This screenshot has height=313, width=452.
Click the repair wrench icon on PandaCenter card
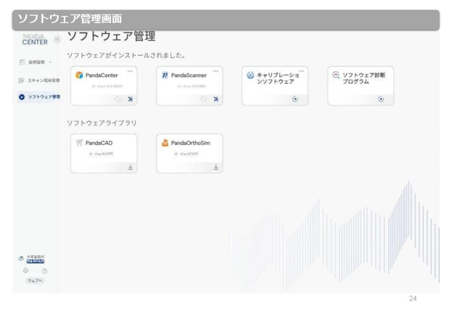(130, 99)
